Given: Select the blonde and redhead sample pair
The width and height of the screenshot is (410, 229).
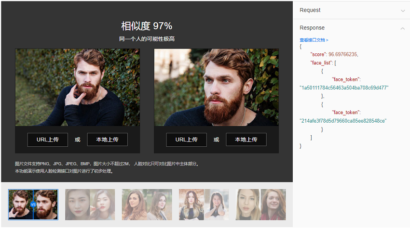Looking at the screenshot, I should tap(260, 204).
